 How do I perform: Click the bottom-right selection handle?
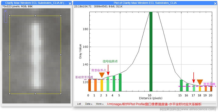[61, 94]
